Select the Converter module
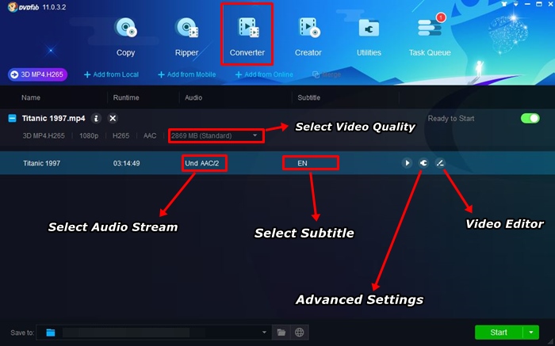The width and height of the screenshot is (555, 346). tap(247, 36)
